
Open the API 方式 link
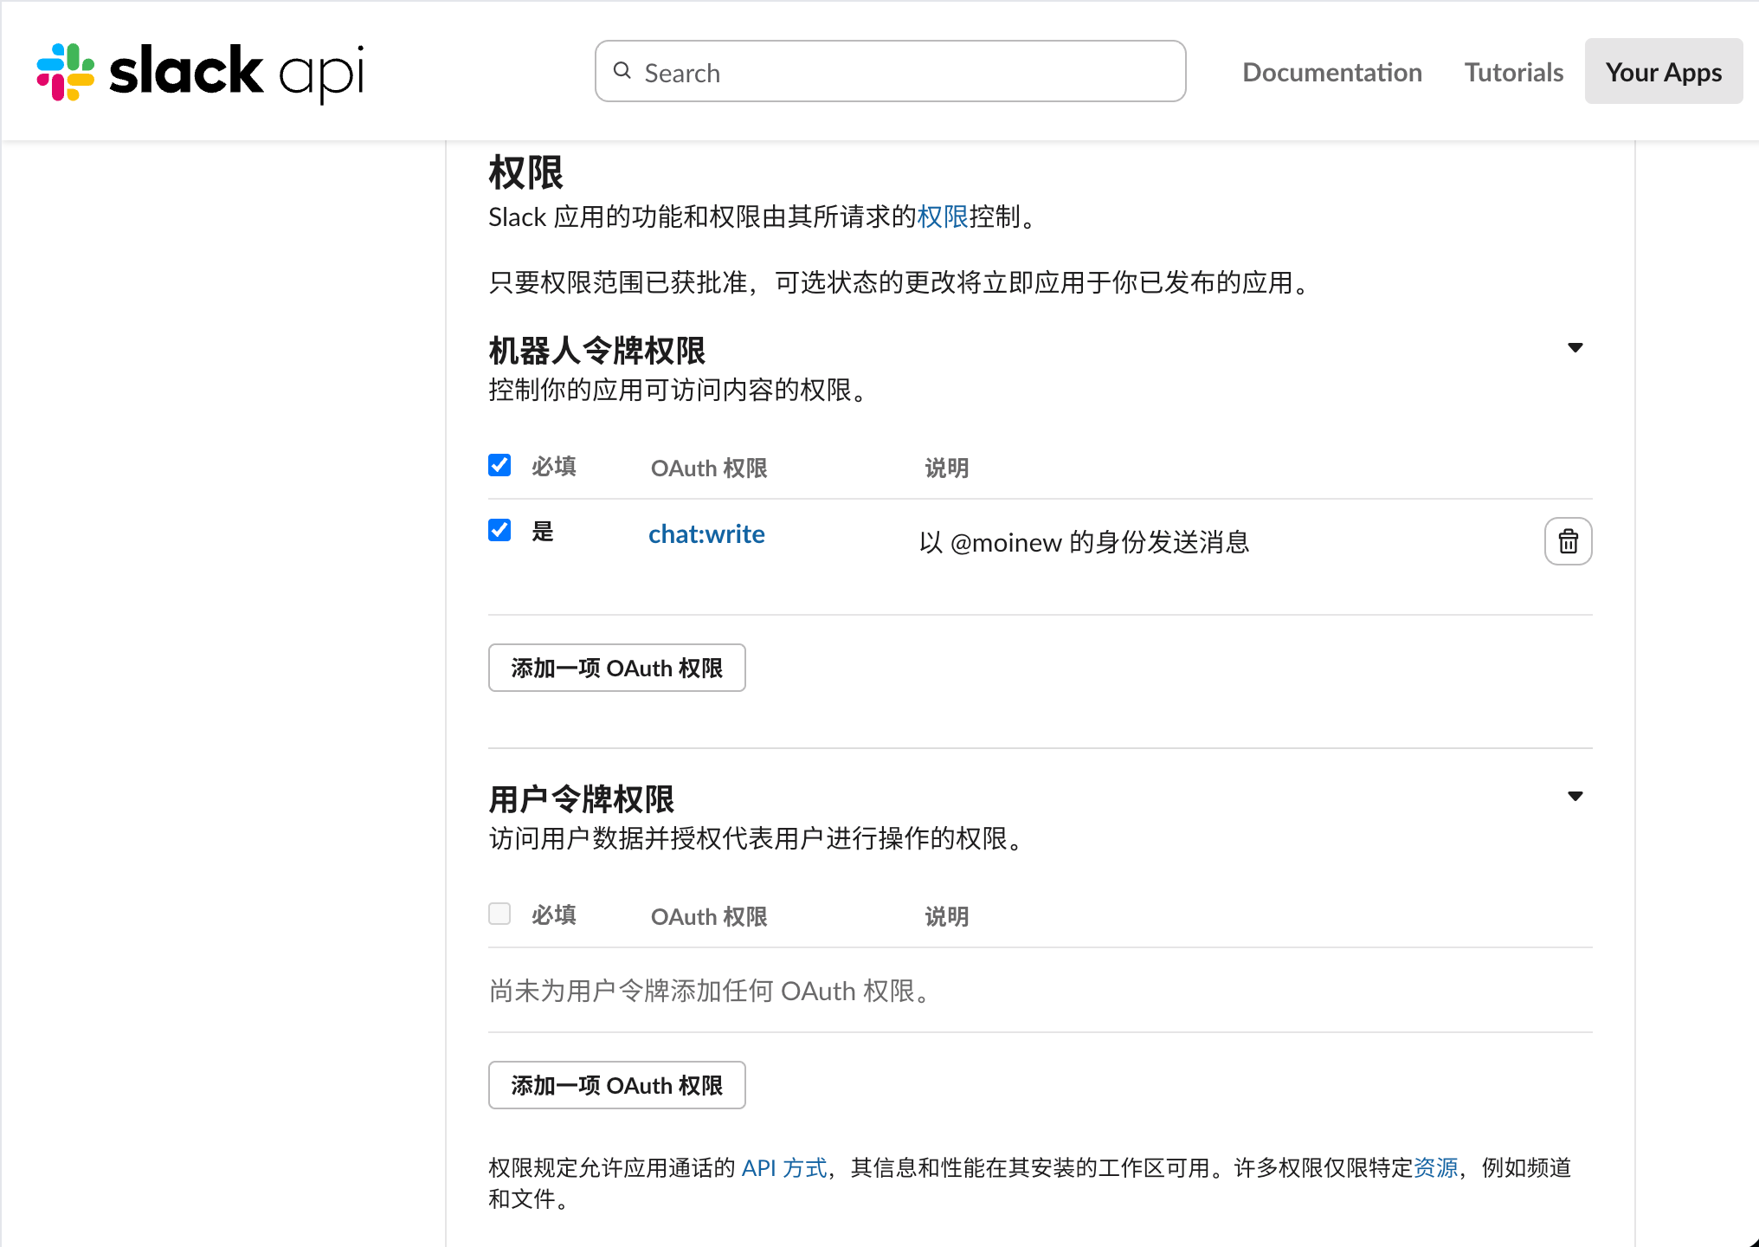pyautogui.click(x=784, y=1168)
